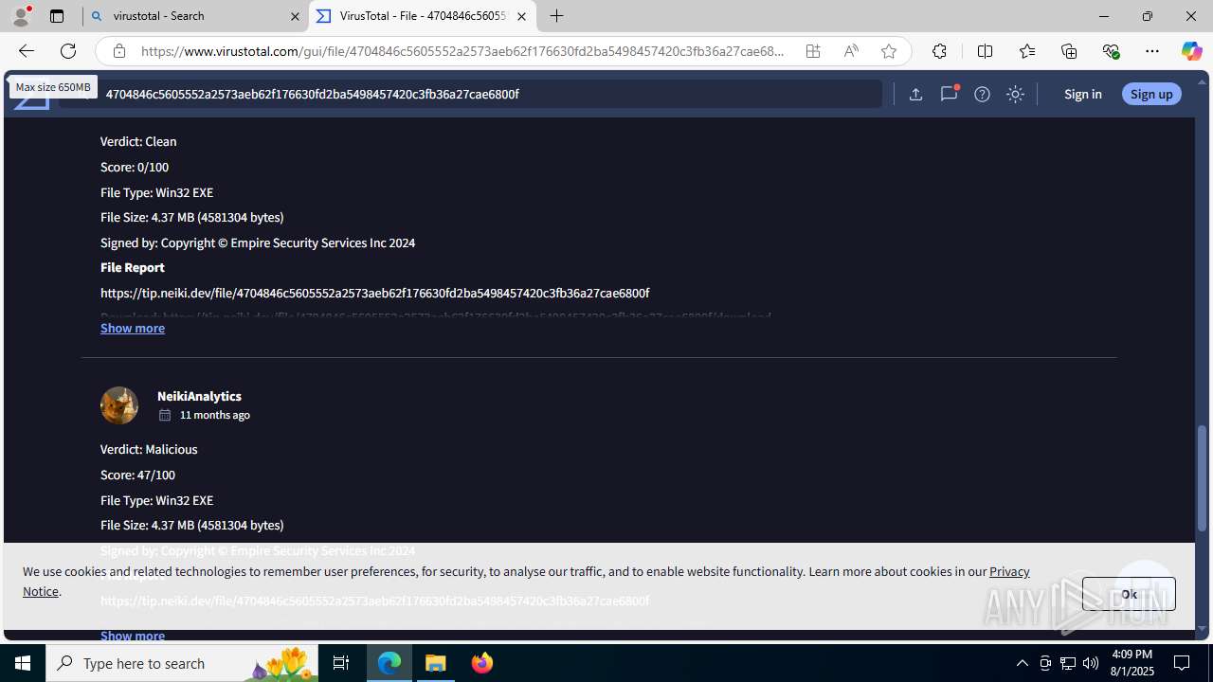Image resolution: width=1213 pixels, height=682 pixels.
Task: Open the Windows Start menu
Action: point(23,663)
